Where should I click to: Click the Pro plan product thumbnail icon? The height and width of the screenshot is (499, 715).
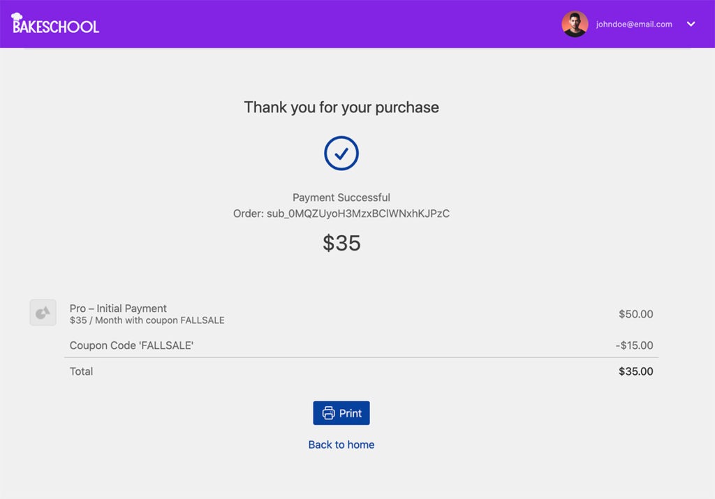pyautogui.click(x=43, y=313)
